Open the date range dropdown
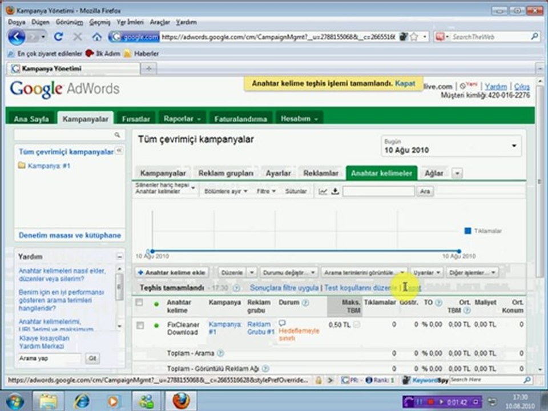The image size is (548, 411). [451, 146]
